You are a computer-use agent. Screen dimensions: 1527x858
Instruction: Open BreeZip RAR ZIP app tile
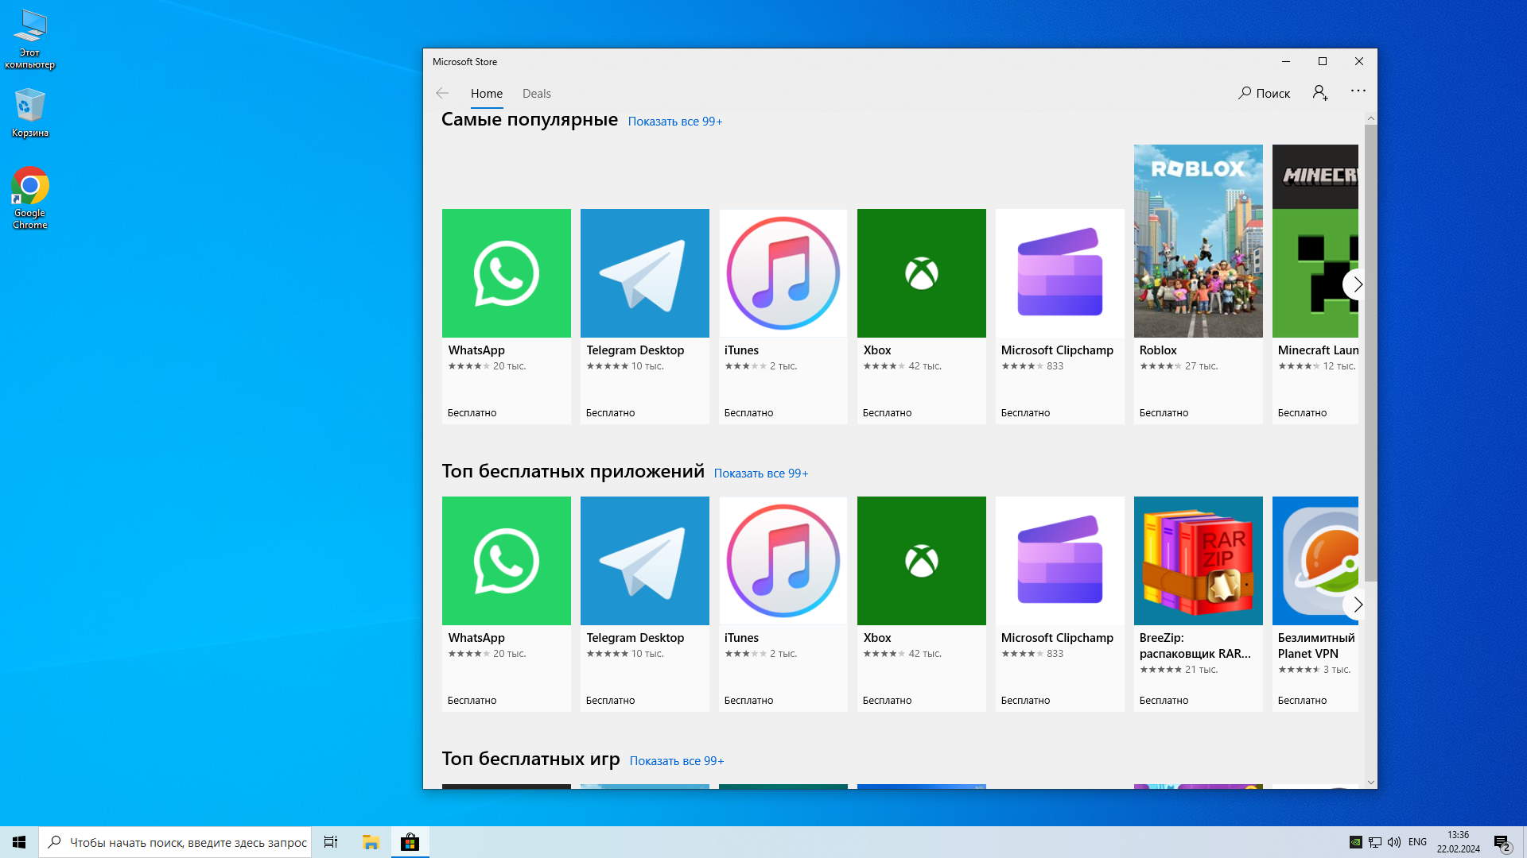1198,561
